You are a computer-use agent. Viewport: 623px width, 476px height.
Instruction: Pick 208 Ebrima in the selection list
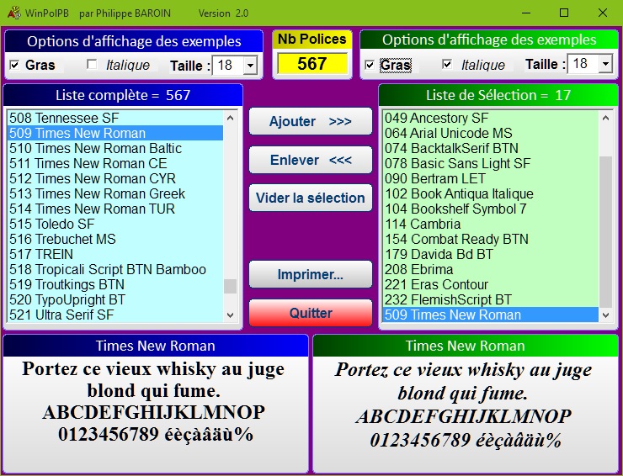pos(418,269)
